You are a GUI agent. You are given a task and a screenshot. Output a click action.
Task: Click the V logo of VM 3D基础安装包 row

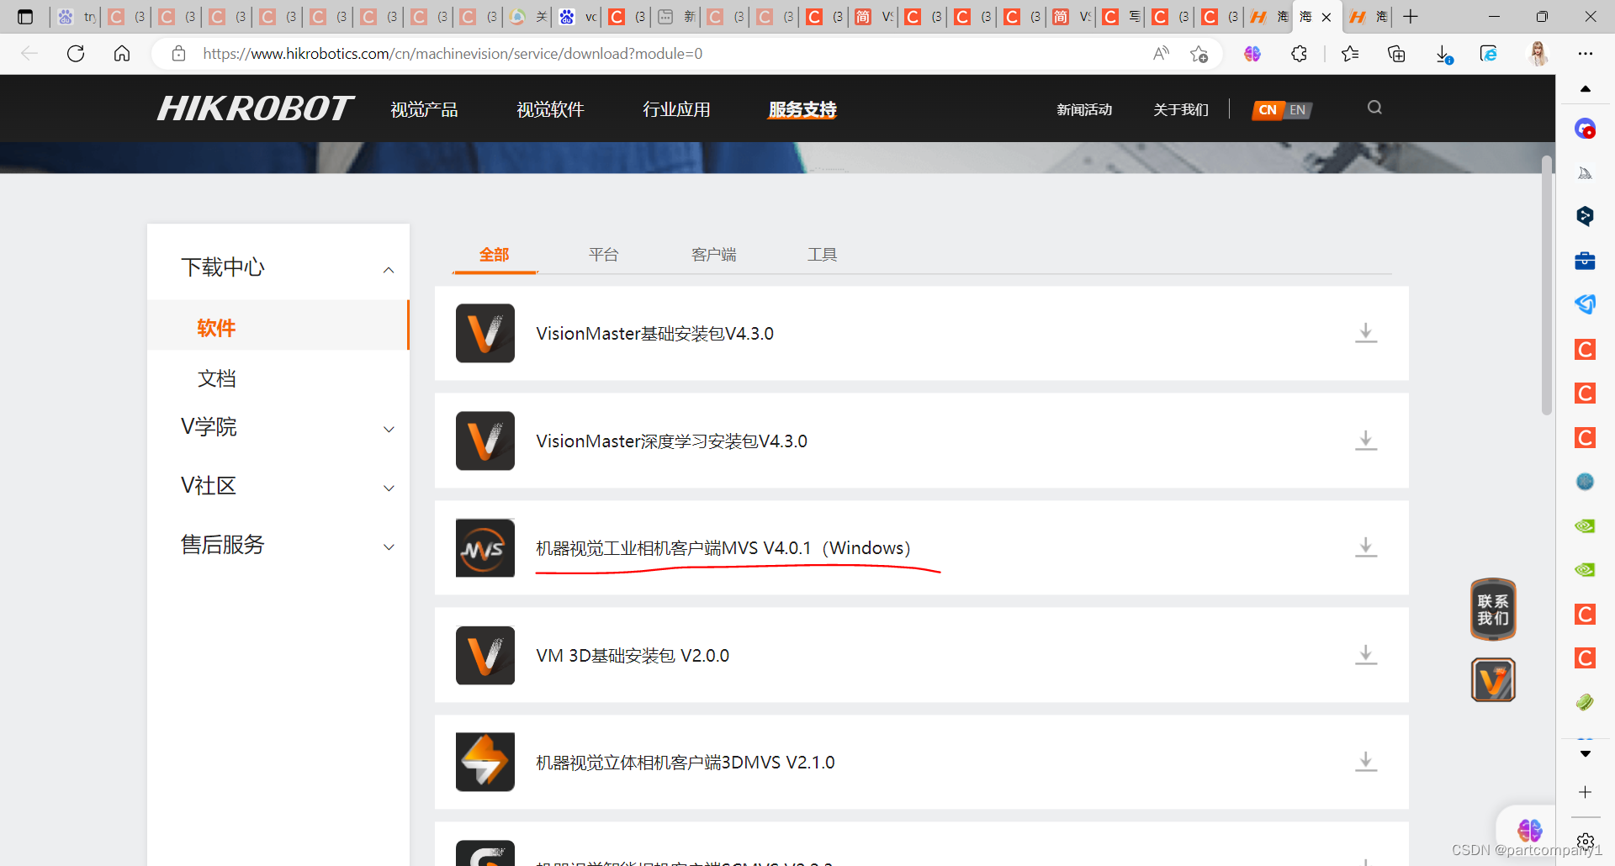(x=485, y=655)
